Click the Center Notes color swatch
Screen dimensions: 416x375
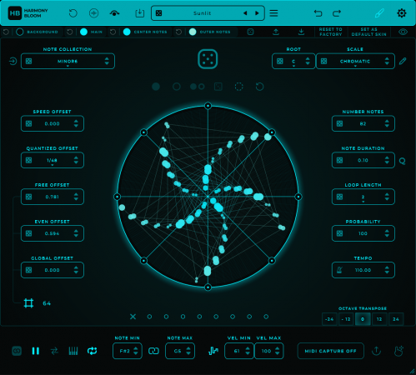coord(127,32)
